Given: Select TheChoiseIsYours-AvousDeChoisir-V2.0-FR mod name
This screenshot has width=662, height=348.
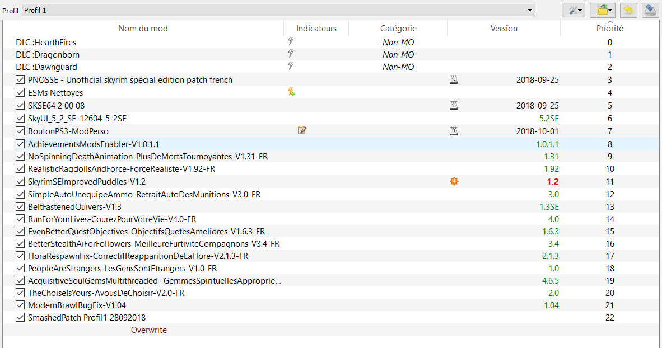Looking at the screenshot, I should click(106, 293).
